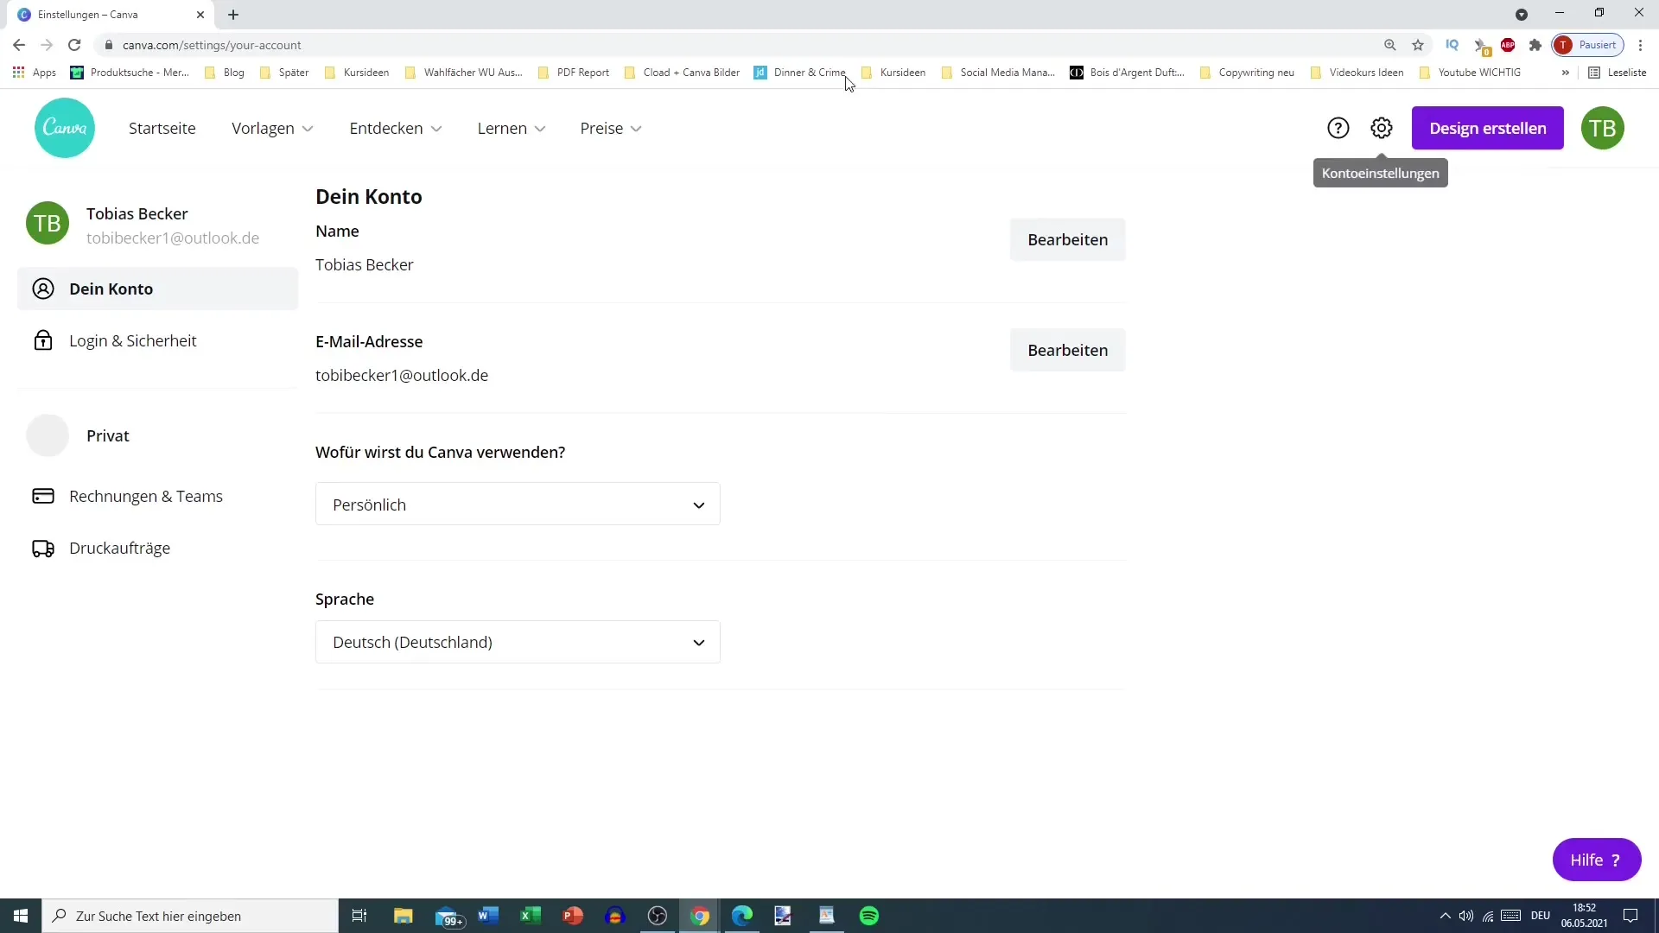Screen dimensions: 1659x933
Task: Expand the Vorlagen menu
Action: [x=272, y=128]
